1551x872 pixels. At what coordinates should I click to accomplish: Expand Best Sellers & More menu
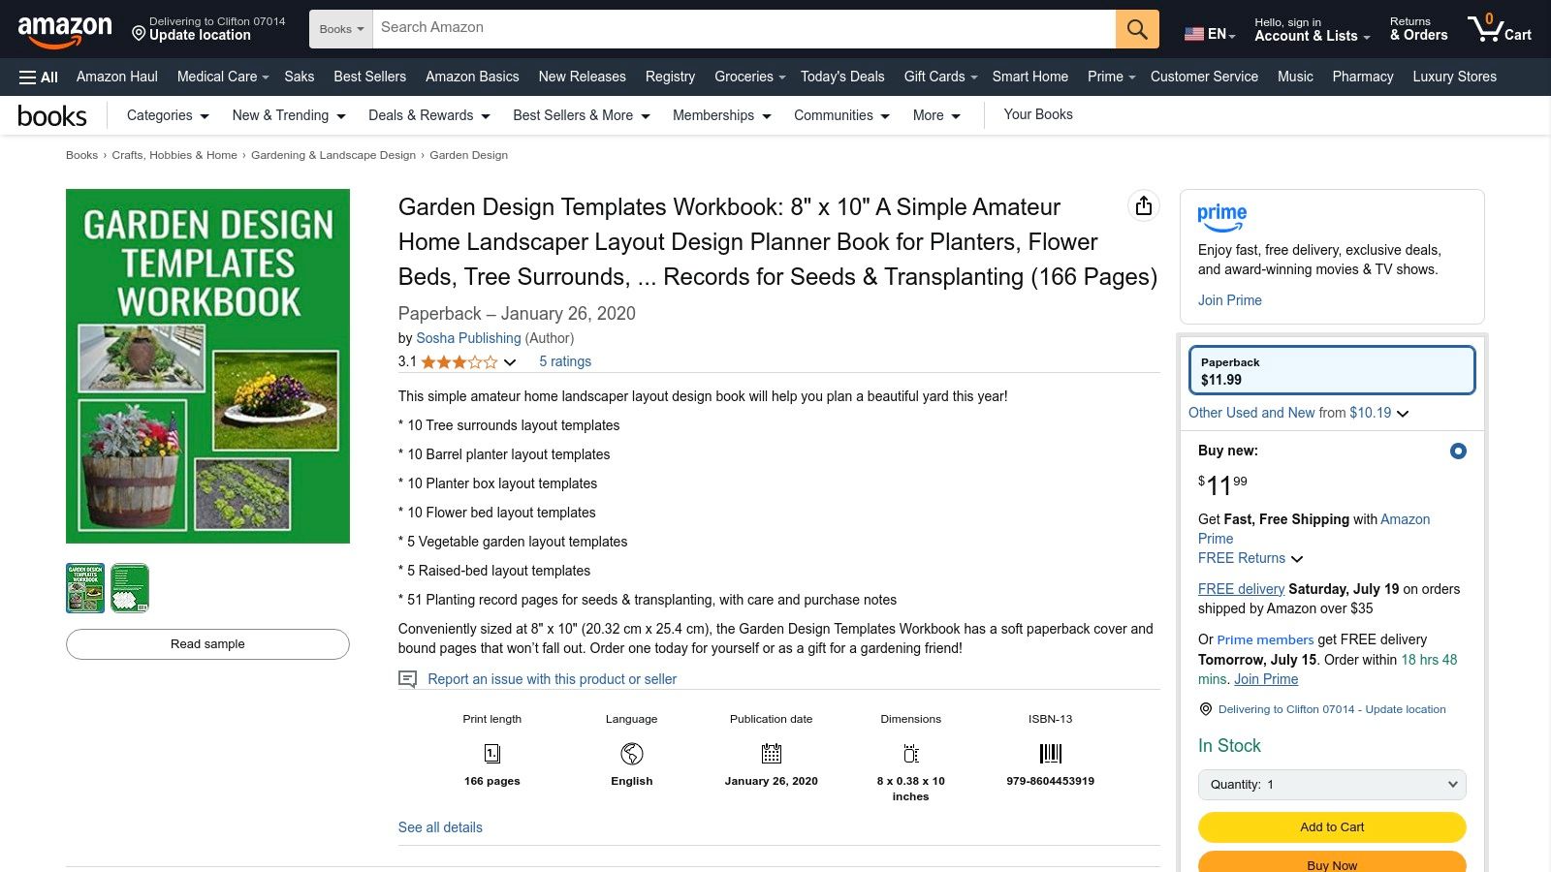[582, 115]
